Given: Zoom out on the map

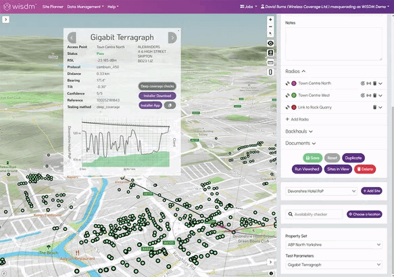Looking at the screenshot, I should coord(270,26).
